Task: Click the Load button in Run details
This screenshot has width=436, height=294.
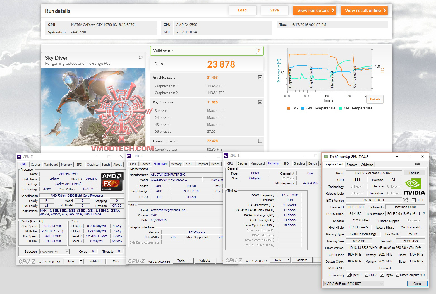Action: [242, 10]
